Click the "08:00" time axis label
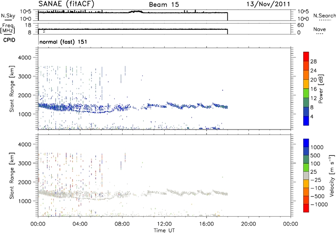Viewport: 336px width, 233px height. [x=122, y=224]
